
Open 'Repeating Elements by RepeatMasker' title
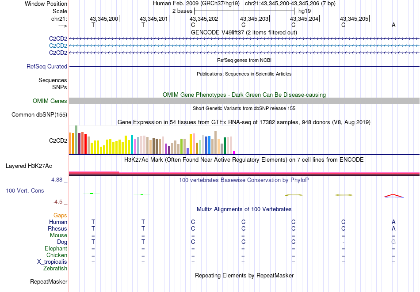point(244,275)
